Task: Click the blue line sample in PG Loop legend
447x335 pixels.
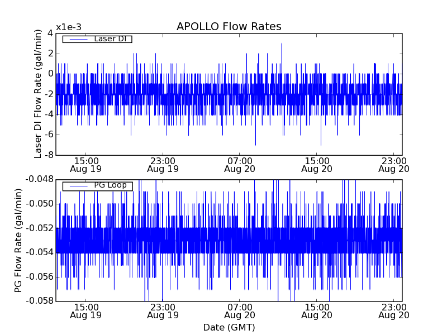Action: [78, 186]
